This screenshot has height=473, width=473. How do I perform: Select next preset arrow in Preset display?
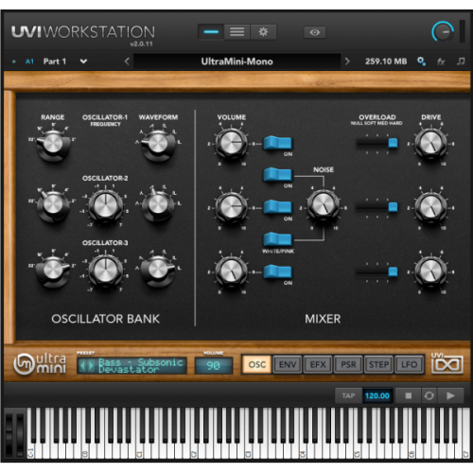pyautogui.click(x=91, y=366)
